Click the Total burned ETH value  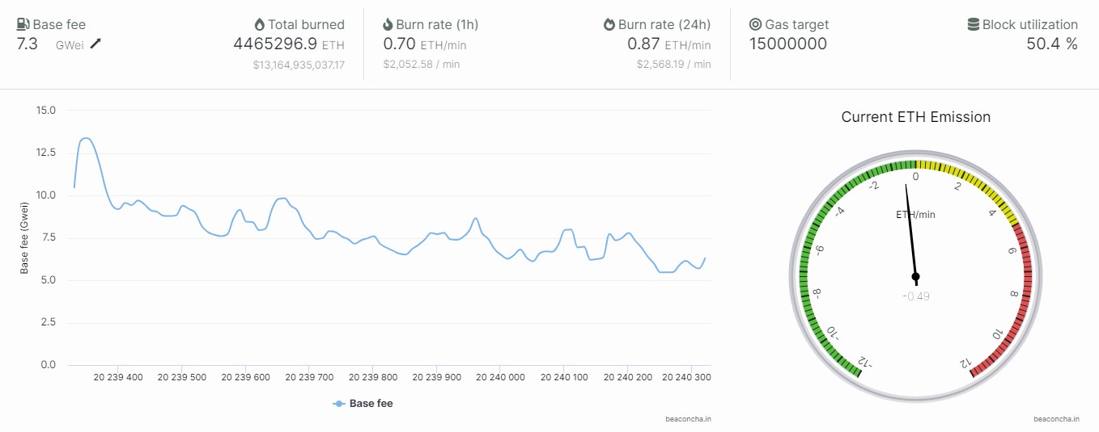pyautogui.click(x=275, y=44)
